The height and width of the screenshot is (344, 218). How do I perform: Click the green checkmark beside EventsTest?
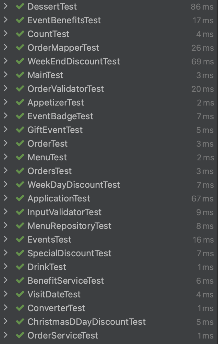(x=20, y=239)
